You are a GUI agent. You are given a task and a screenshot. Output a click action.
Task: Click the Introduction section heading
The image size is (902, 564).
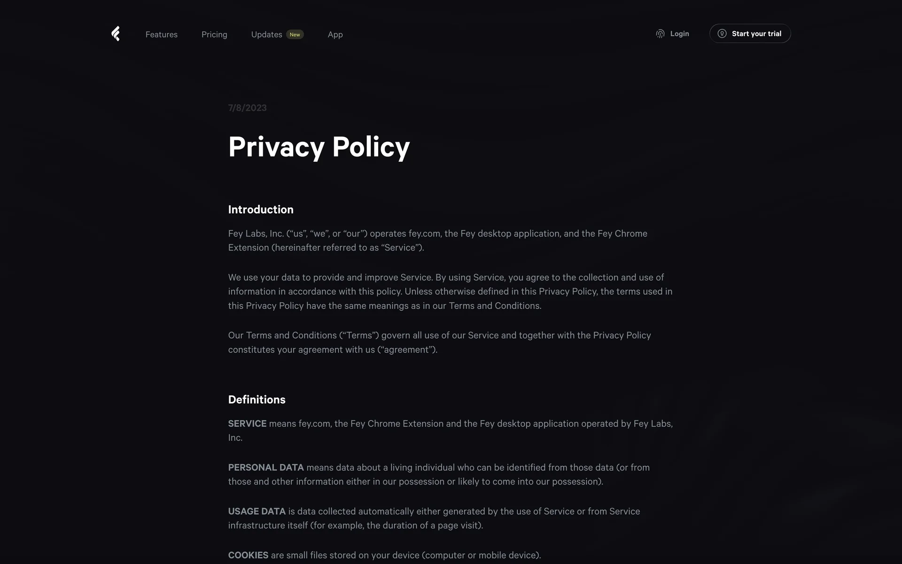[x=261, y=210]
